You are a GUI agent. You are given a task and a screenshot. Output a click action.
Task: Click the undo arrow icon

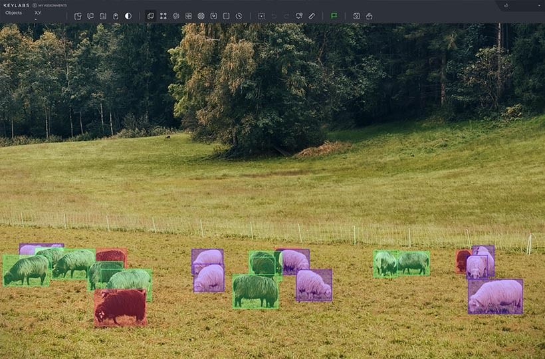[x=274, y=16]
